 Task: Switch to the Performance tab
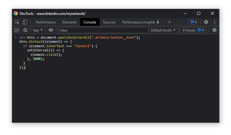coord(46,22)
